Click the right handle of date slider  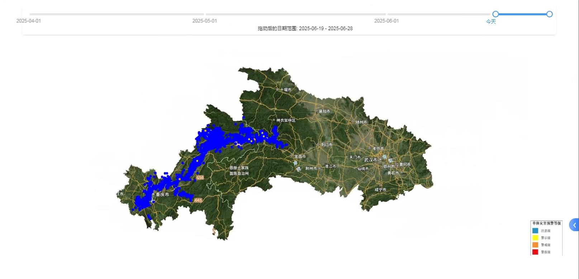click(549, 14)
